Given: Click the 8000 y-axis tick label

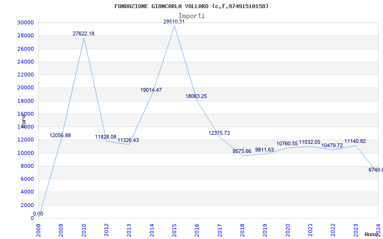Looking at the screenshot, I should [27, 166].
